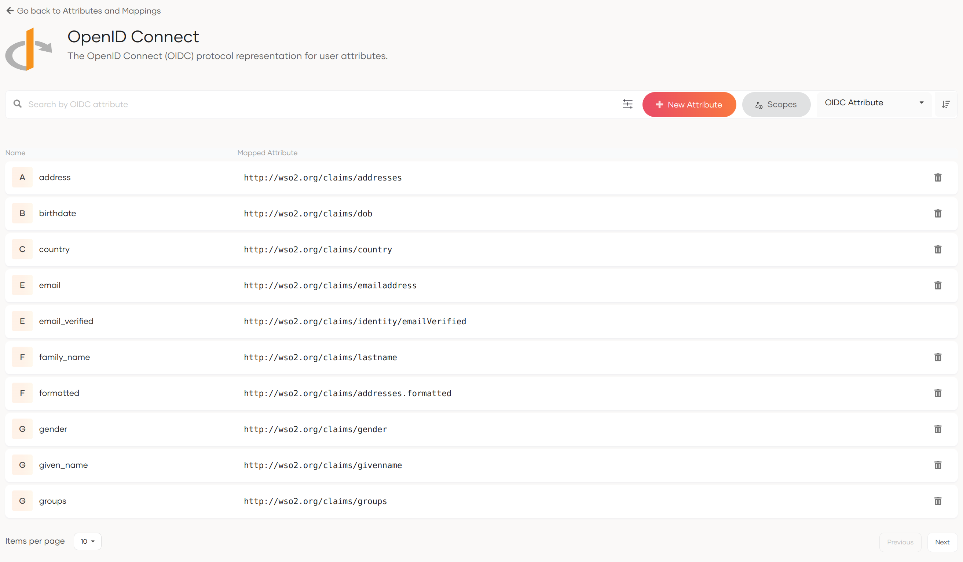Viewport: 963px width, 562px height.
Task: Toggle the sort order icon
Action: 946,105
